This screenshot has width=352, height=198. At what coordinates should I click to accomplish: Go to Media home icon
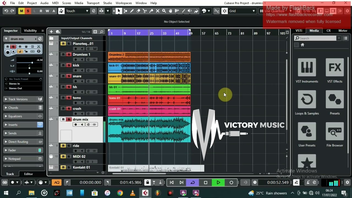coord(302,45)
